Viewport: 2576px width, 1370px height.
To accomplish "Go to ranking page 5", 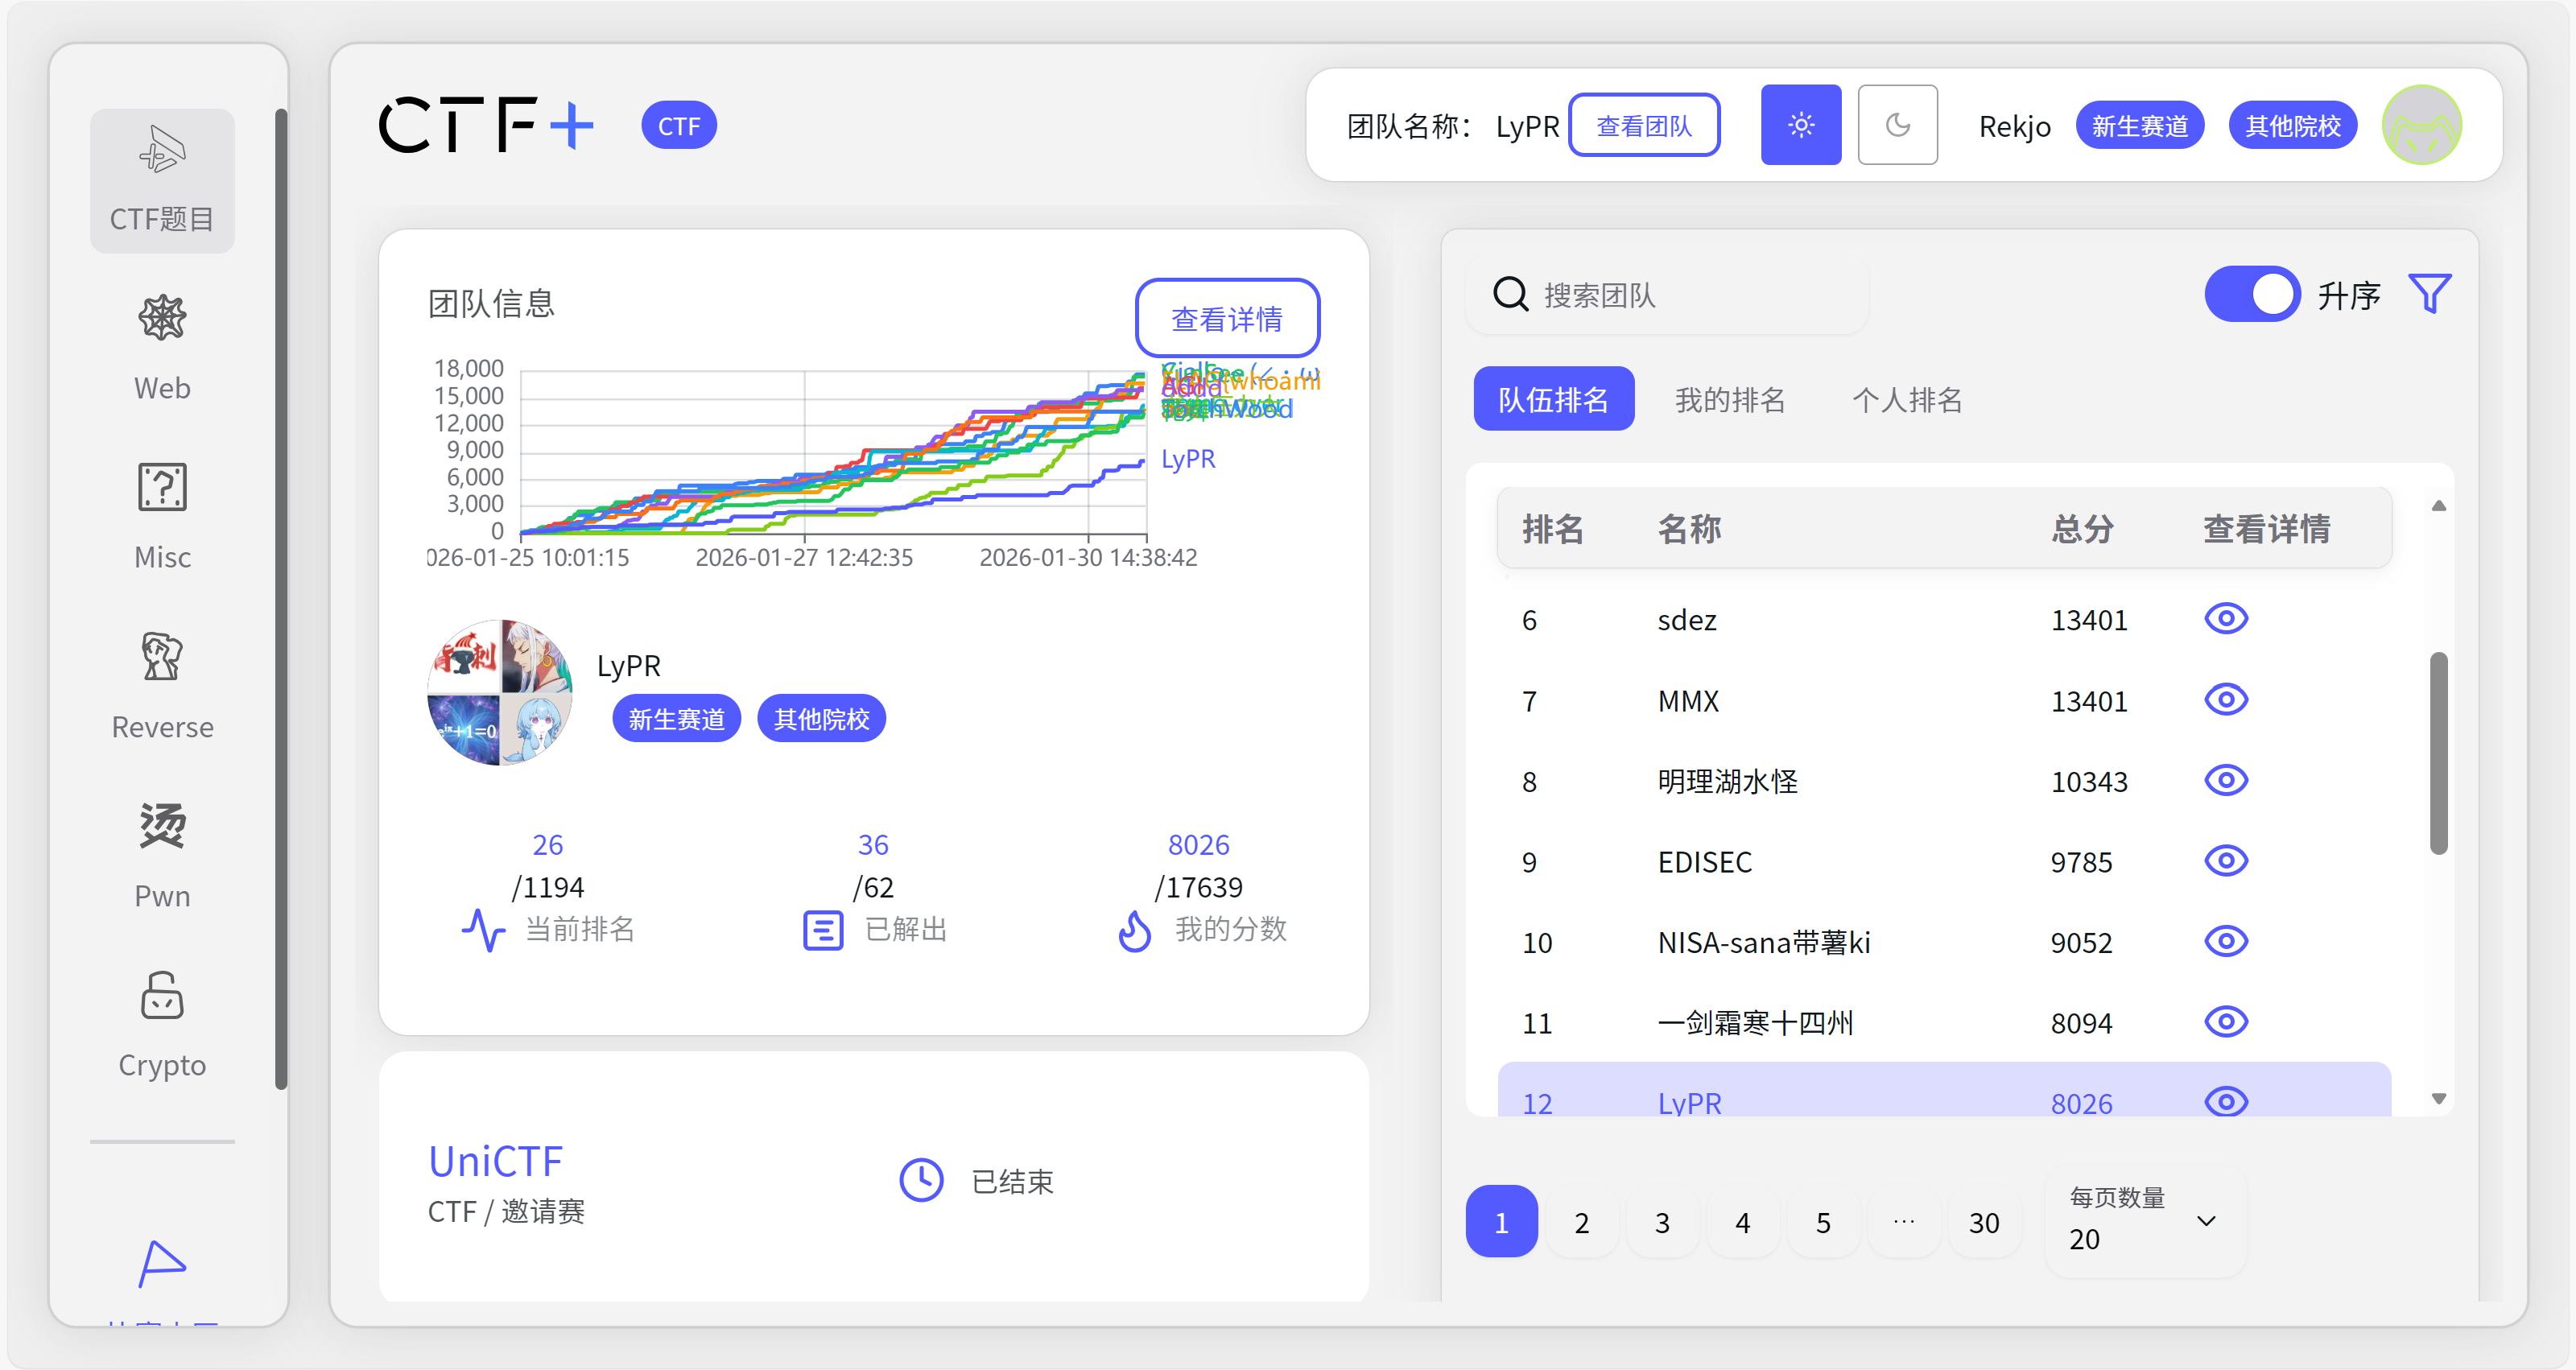I will coord(1824,1221).
